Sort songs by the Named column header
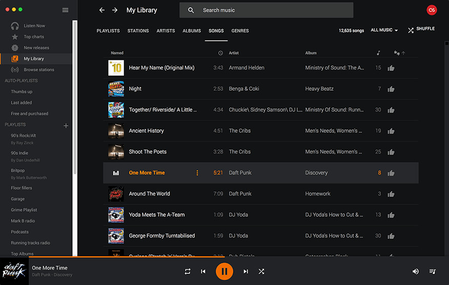 pyautogui.click(x=117, y=53)
